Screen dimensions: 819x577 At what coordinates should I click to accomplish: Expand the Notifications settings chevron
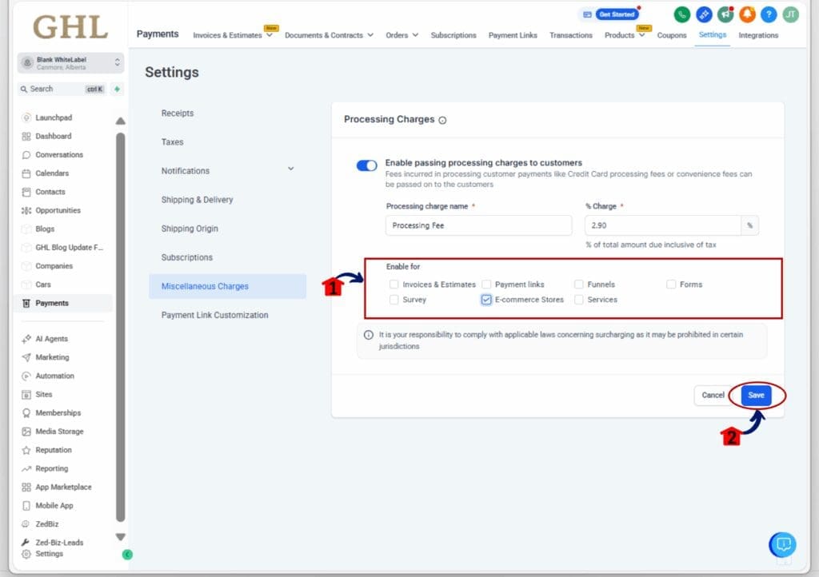coord(290,169)
